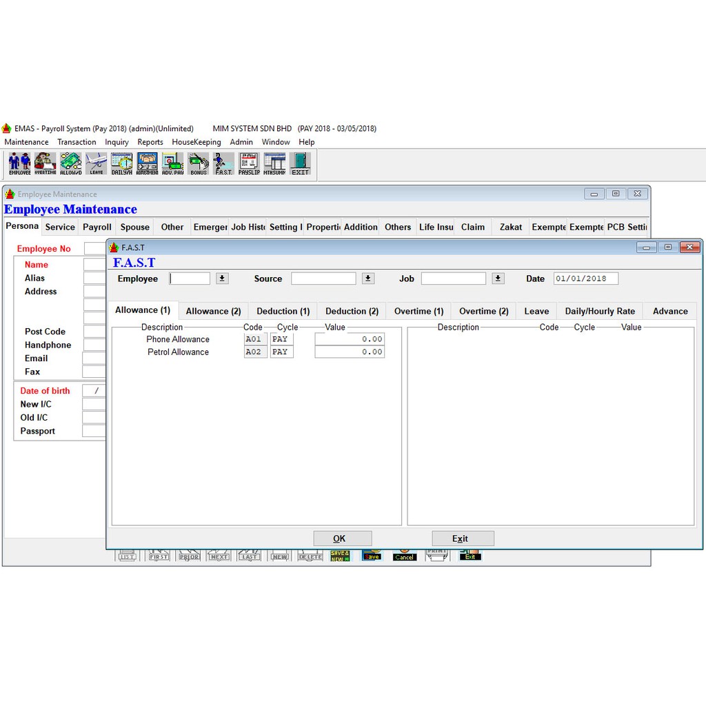Image resolution: width=706 pixels, height=706 pixels.
Task: Click the Bonus toolbar icon
Action: tap(198, 163)
